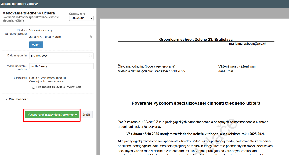Image resolution: width=289 pixels, height=155 pixels.
Task: Focus the Podpis riaditeľa input with riaditeľ školy
Action: pos(61,66)
